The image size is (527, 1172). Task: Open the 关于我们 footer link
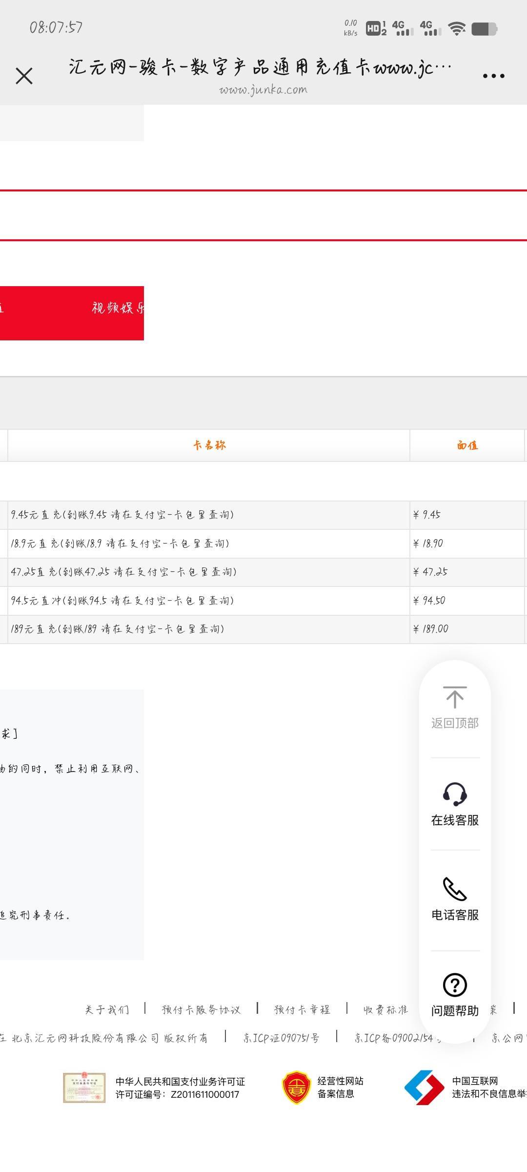[107, 1010]
